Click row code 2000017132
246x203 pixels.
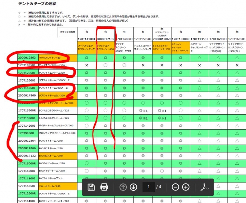[x=27, y=156]
